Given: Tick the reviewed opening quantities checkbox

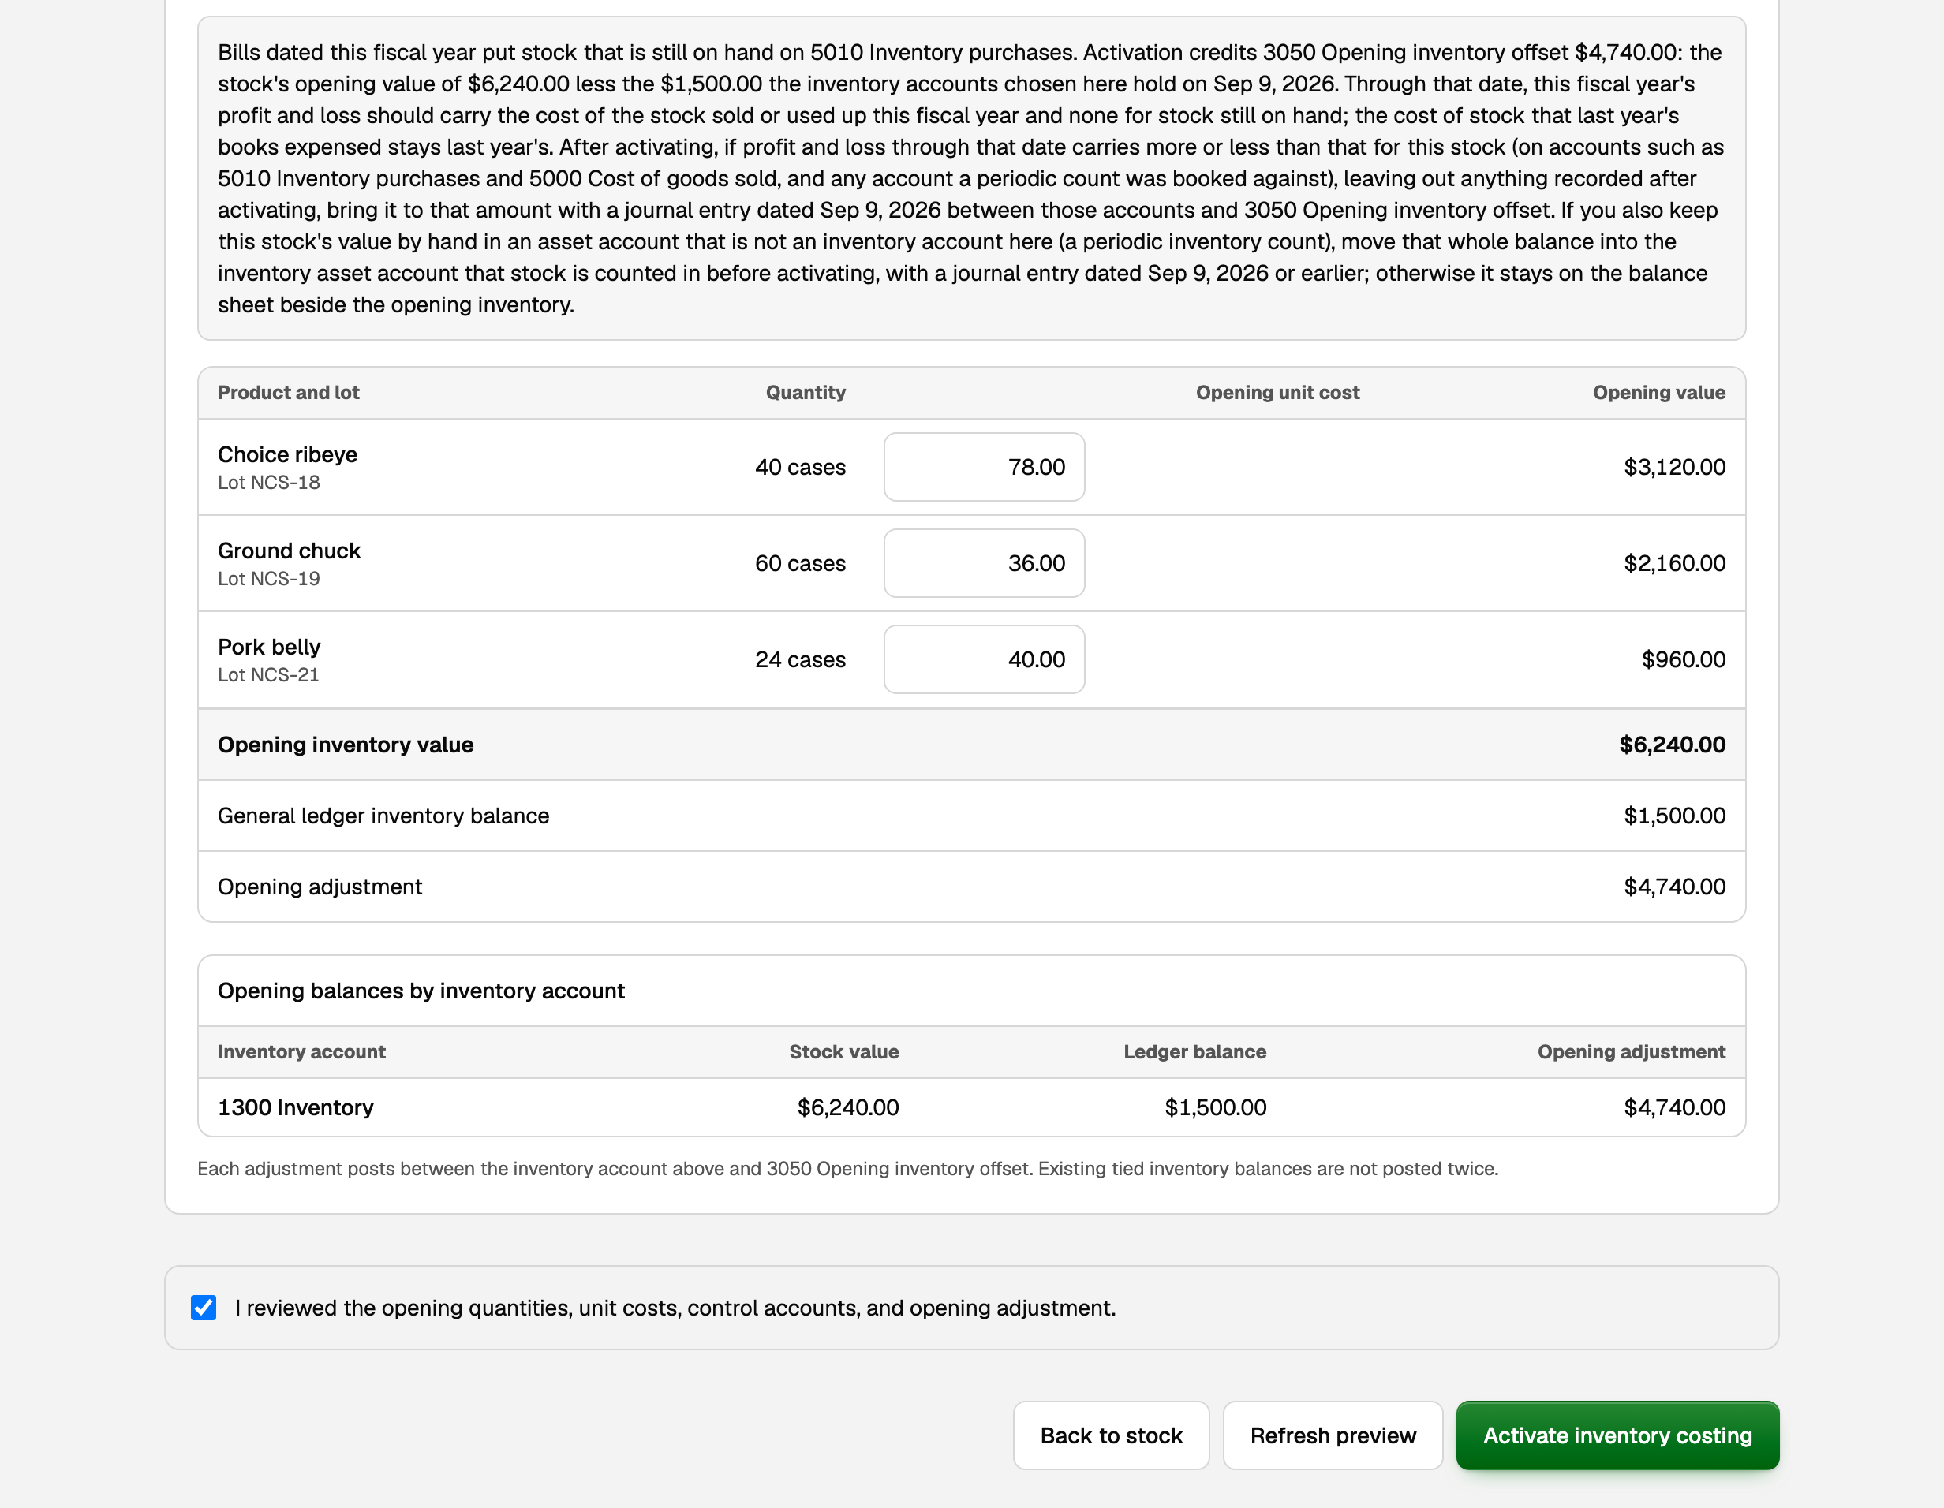Looking at the screenshot, I should (204, 1308).
